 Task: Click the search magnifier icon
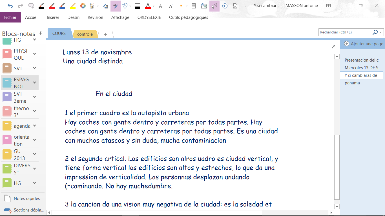click(375, 32)
